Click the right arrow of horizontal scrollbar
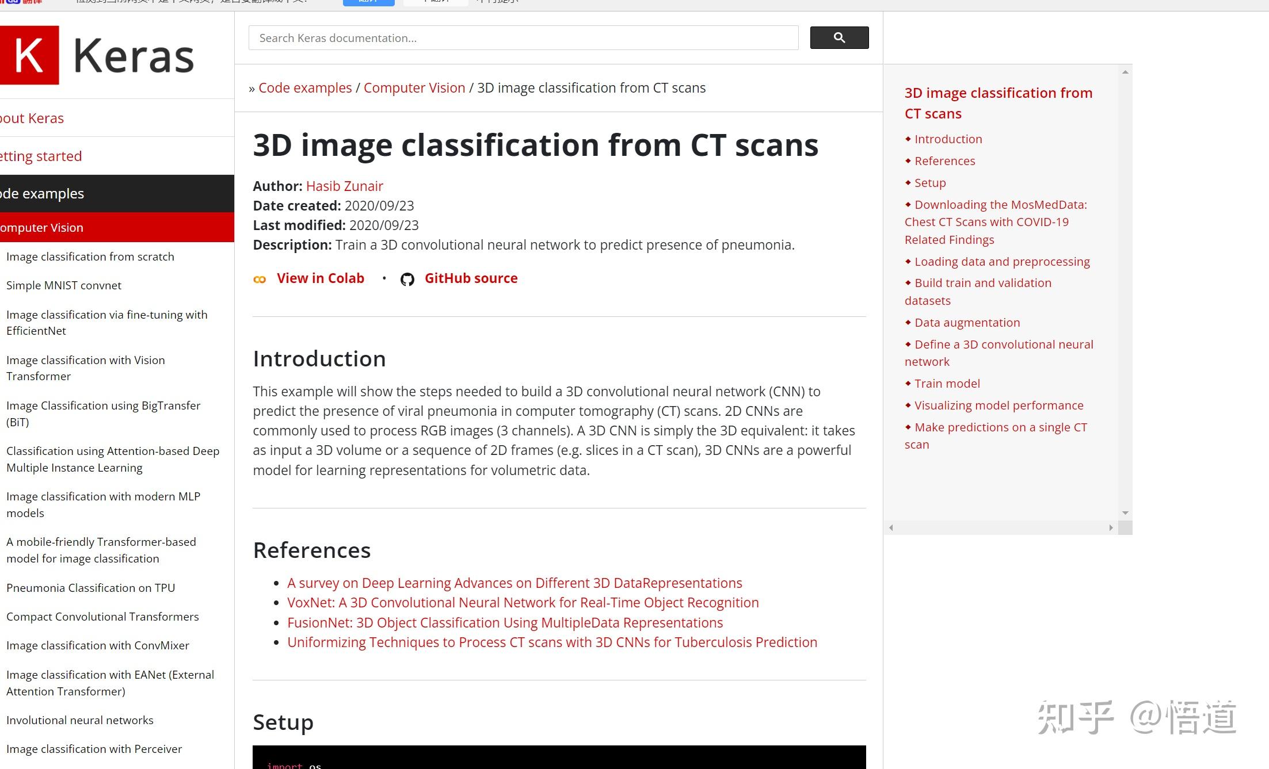Image resolution: width=1269 pixels, height=769 pixels. click(1111, 527)
